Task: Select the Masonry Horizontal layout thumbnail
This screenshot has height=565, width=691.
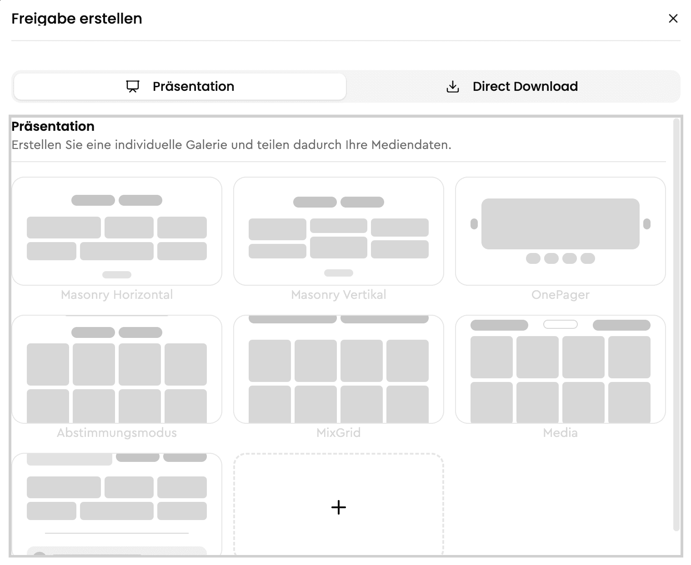Action: tap(117, 231)
